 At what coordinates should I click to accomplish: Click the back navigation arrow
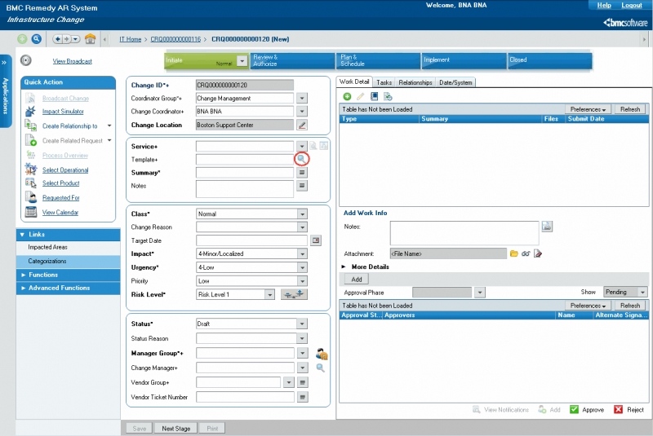(x=58, y=39)
